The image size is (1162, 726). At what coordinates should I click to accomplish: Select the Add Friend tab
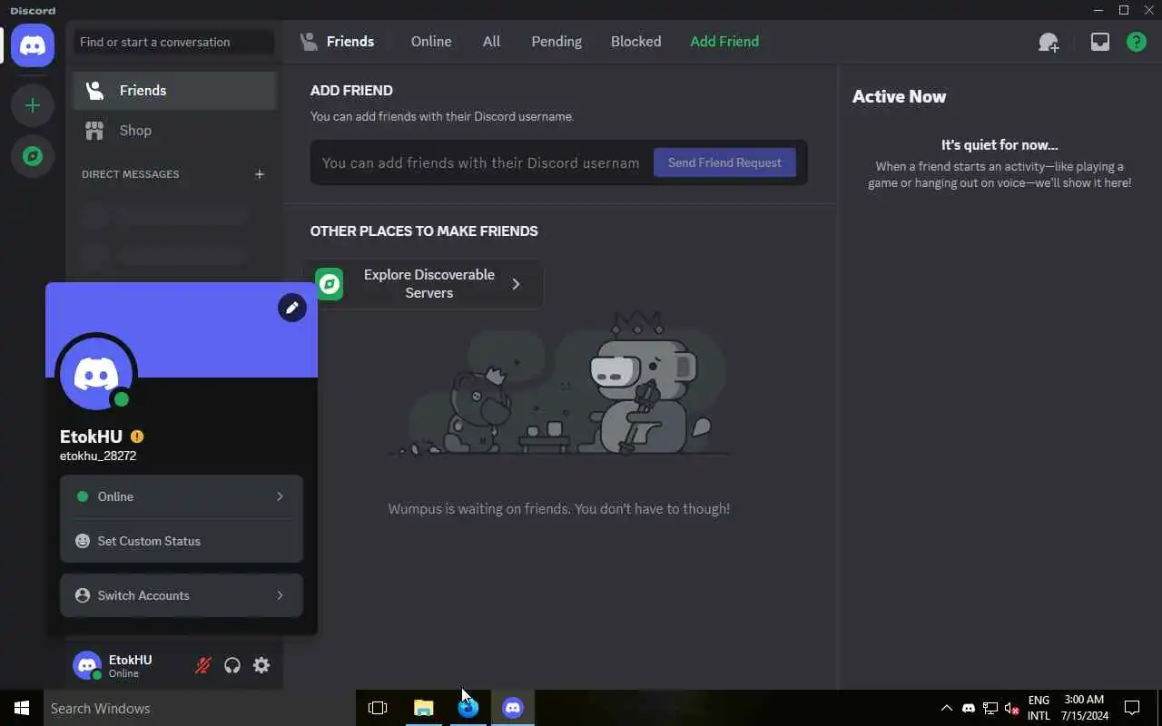[724, 42]
